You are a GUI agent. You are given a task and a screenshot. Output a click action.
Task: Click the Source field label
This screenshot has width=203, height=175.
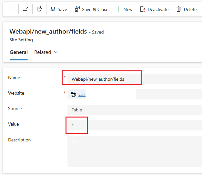pyautogui.click(x=15, y=108)
